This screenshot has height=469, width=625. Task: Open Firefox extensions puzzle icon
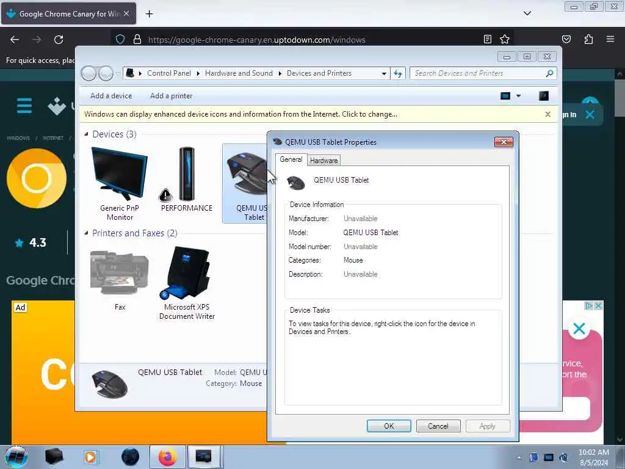(588, 39)
